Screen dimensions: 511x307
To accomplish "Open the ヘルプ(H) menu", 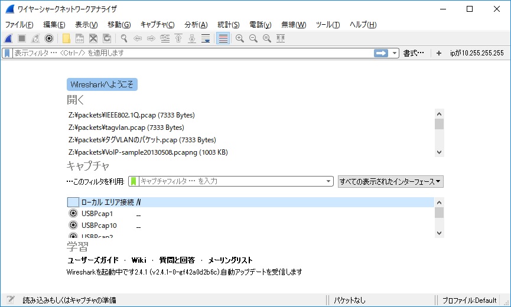I will point(363,25).
